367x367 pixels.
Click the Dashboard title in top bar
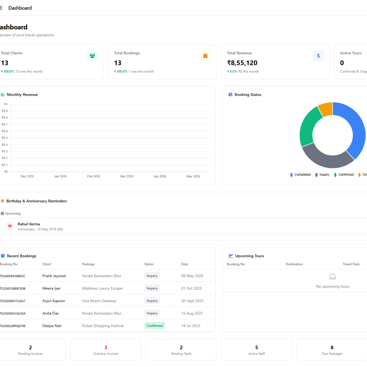tap(20, 8)
